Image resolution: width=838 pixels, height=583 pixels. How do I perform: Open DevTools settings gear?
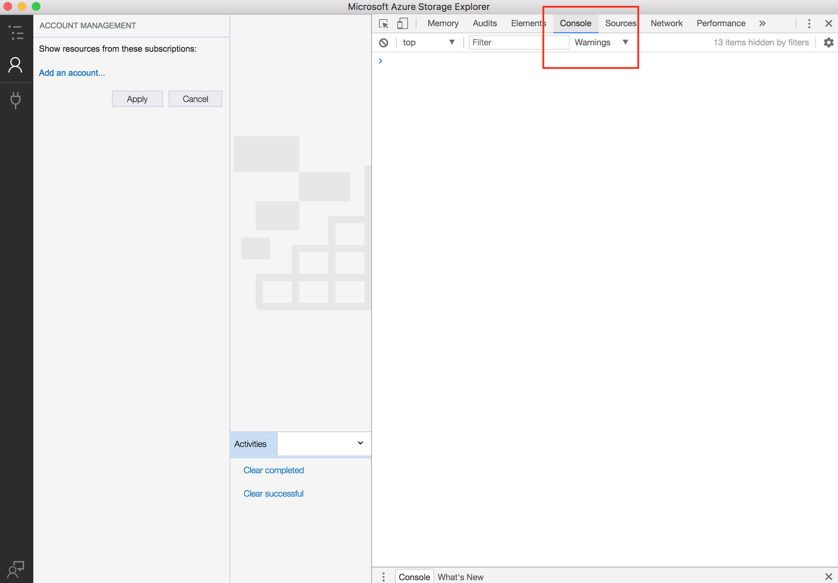click(828, 43)
